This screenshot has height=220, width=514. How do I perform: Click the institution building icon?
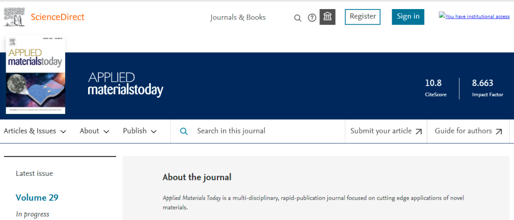(327, 17)
